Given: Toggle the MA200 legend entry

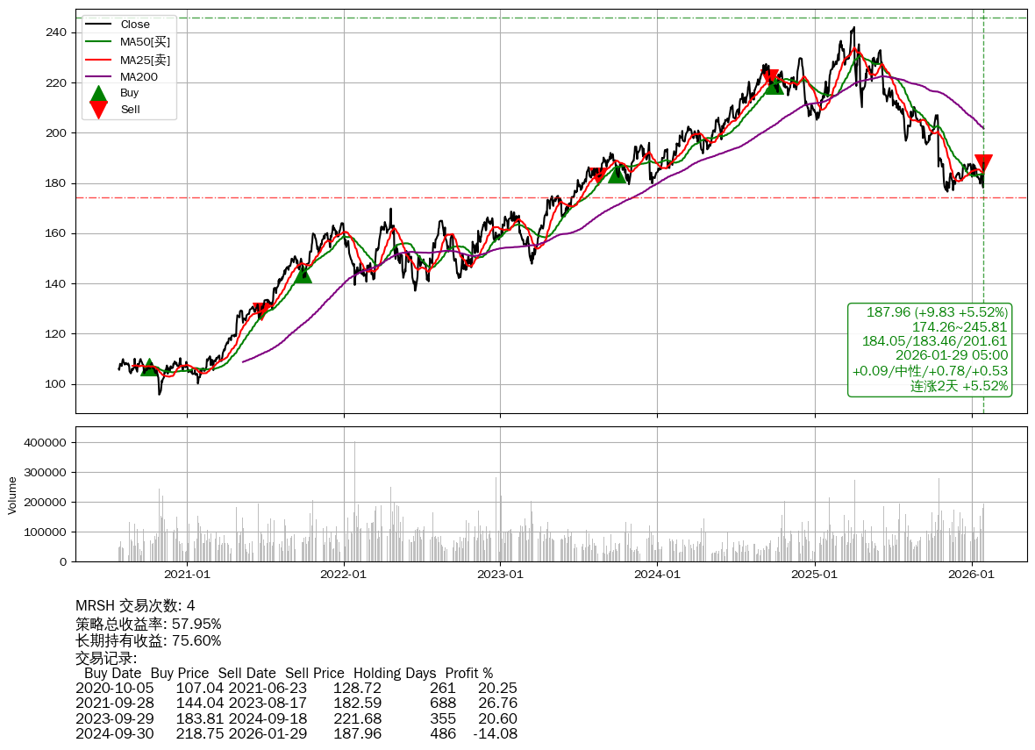Looking at the screenshot, I should coord(139,76).
